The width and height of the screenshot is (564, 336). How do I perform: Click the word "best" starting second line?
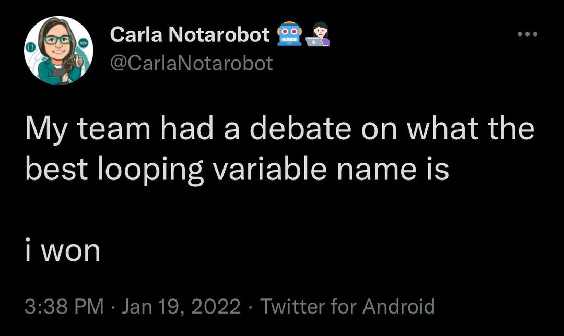tap(56, 169)
